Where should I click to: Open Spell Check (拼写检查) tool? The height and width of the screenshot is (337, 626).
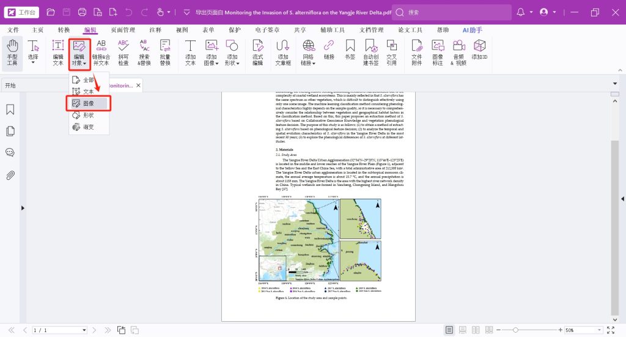pos(123,53)
